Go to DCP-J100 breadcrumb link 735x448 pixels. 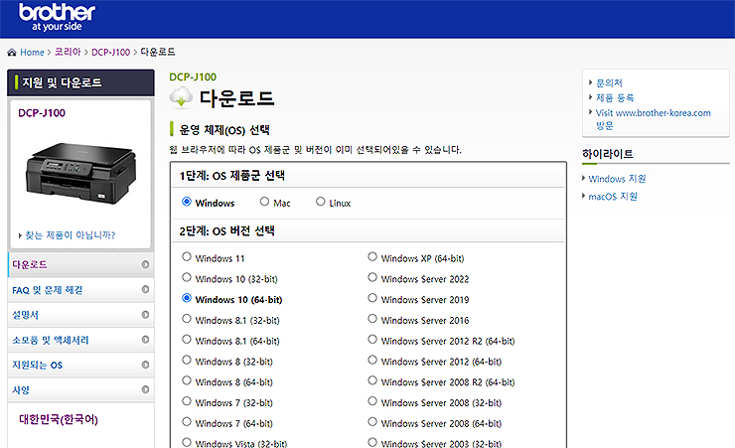click(110, 52)
